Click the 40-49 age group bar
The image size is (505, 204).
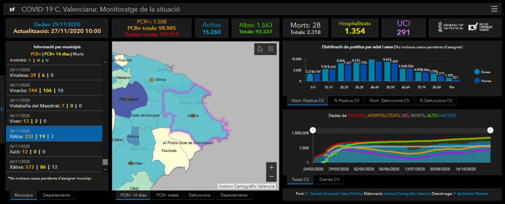(372, 70)
